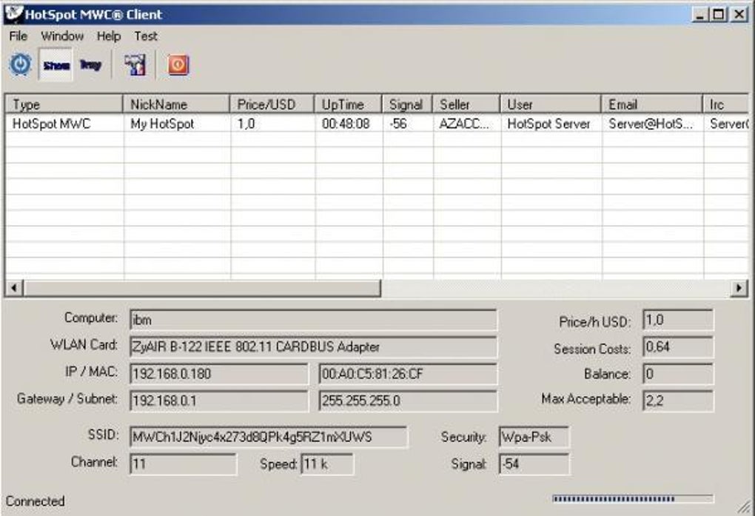Click the User column header
755x516 pixels.
pyautogui.click(x=551, y=104)
